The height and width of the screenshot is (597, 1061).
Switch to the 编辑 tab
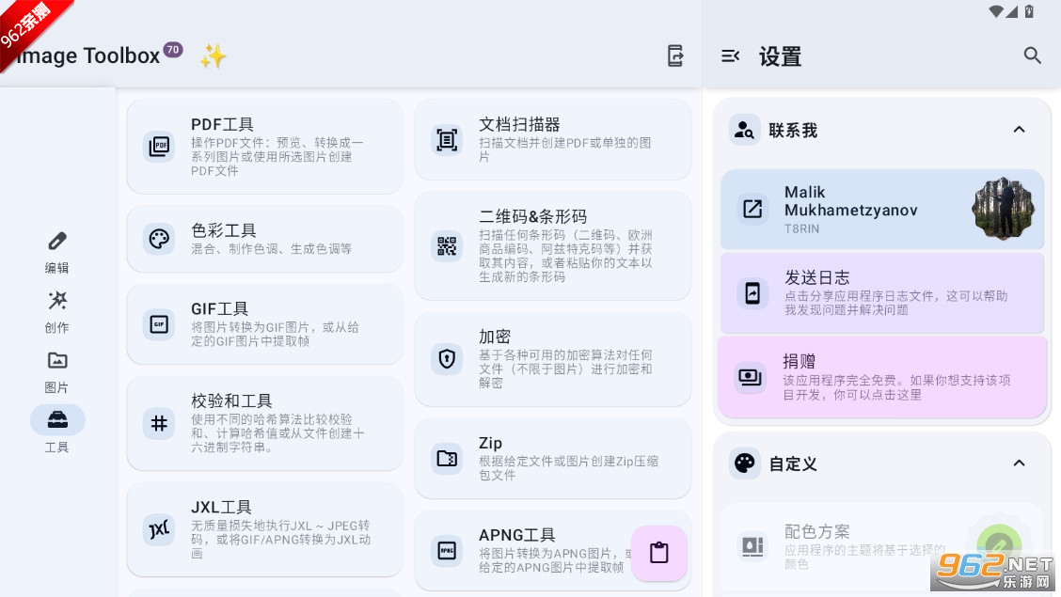pyautogui.click(x=57, y=252)
